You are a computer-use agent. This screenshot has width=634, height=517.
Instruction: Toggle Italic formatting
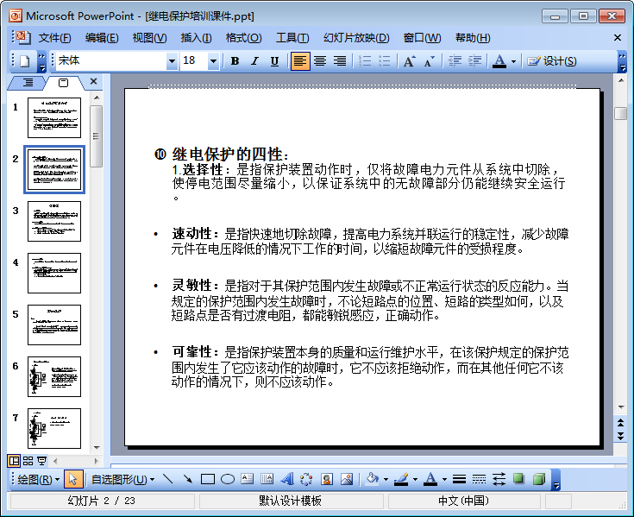[254, 61]
